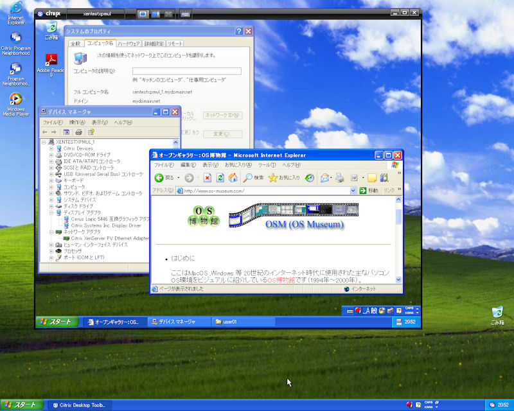Select the Internet Explorer desktop icon
514x411 pixels.
click(x=15, y=13)
